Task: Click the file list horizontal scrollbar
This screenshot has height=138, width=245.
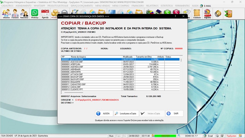Action: pos(74,92)
